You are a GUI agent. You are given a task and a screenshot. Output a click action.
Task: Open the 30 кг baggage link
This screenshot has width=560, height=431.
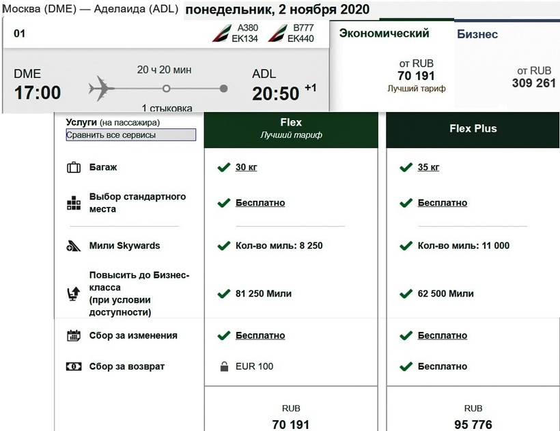click(247, 167)
